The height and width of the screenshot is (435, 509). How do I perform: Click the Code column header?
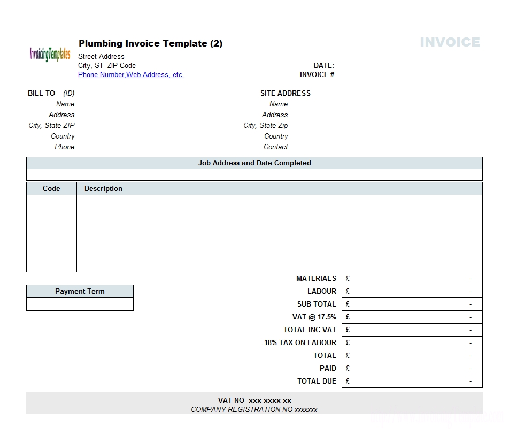tap(51, 188)
